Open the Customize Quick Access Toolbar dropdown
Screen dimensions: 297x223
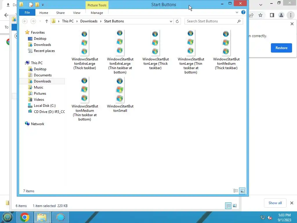click(x=43, y=5)
